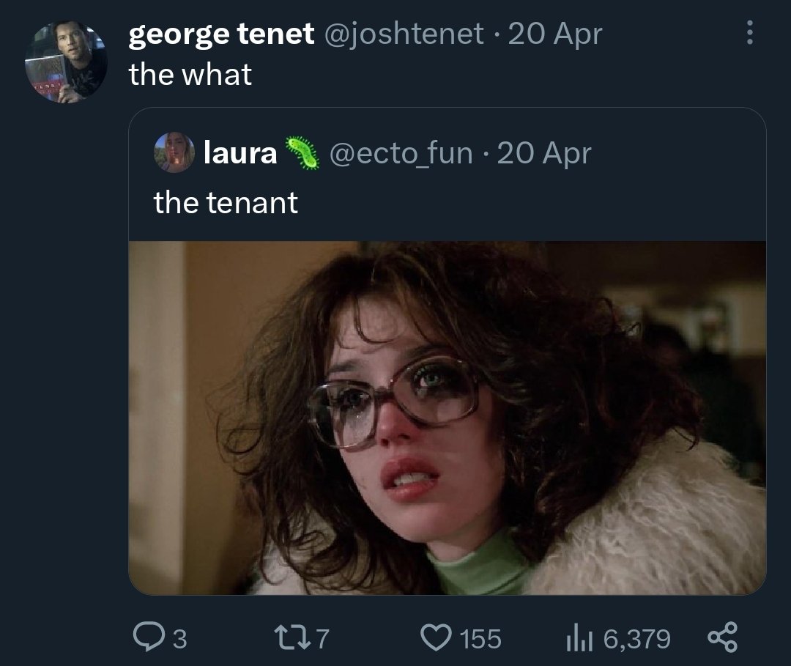The image size is (791, 666).
Task: Click the quoted text 'the tenant'
Action: 226,203
